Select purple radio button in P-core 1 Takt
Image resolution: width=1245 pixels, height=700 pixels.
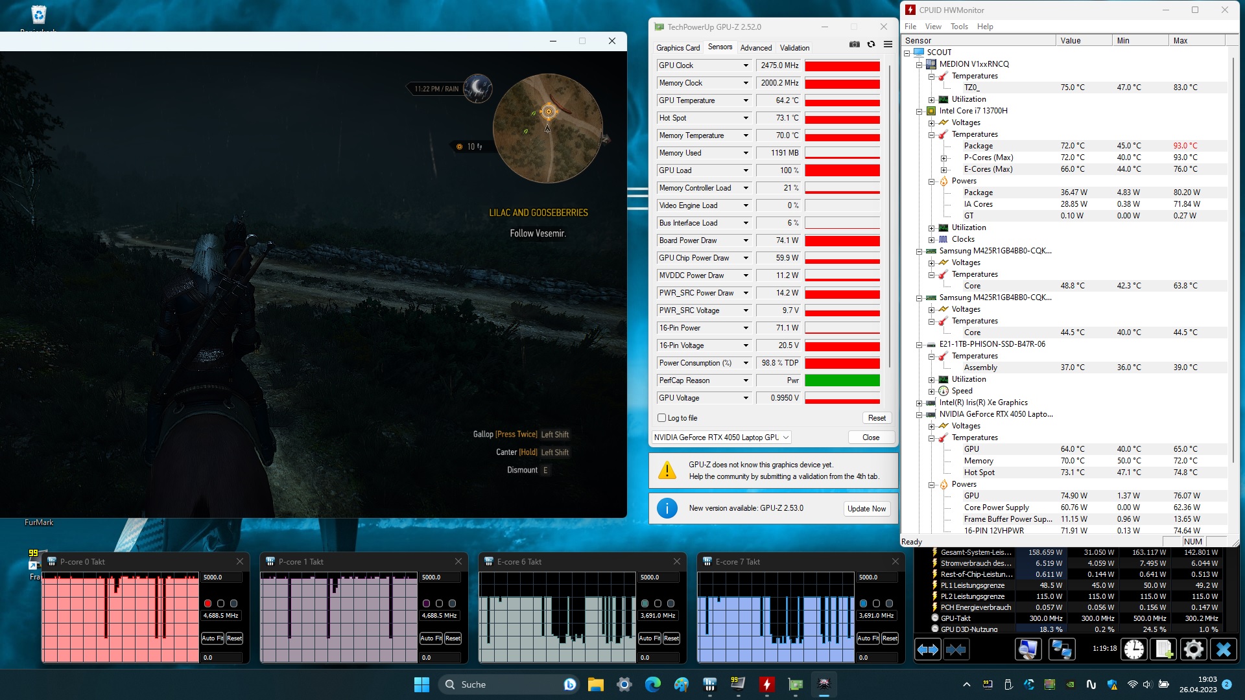(426, 603)
